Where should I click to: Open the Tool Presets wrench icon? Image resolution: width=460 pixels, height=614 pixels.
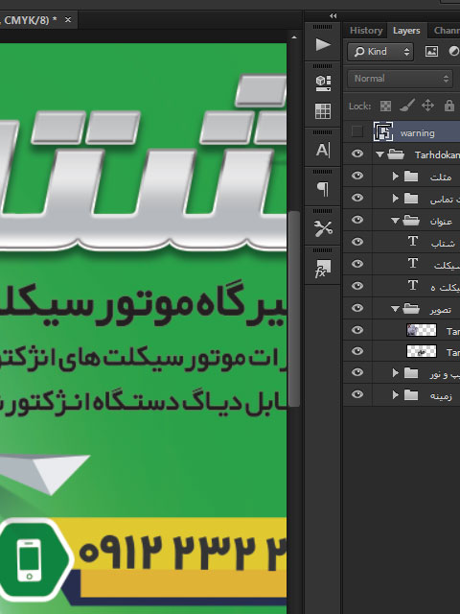323,228
